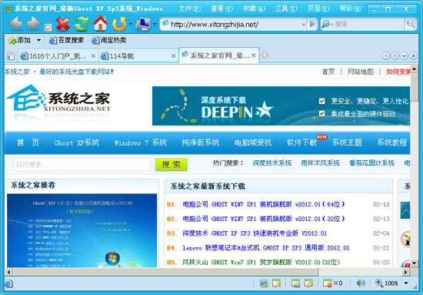The width and height of the screenshot is (423, 295).
Task: Click the green Refresh arrows icon
Action: click(82, 24)
